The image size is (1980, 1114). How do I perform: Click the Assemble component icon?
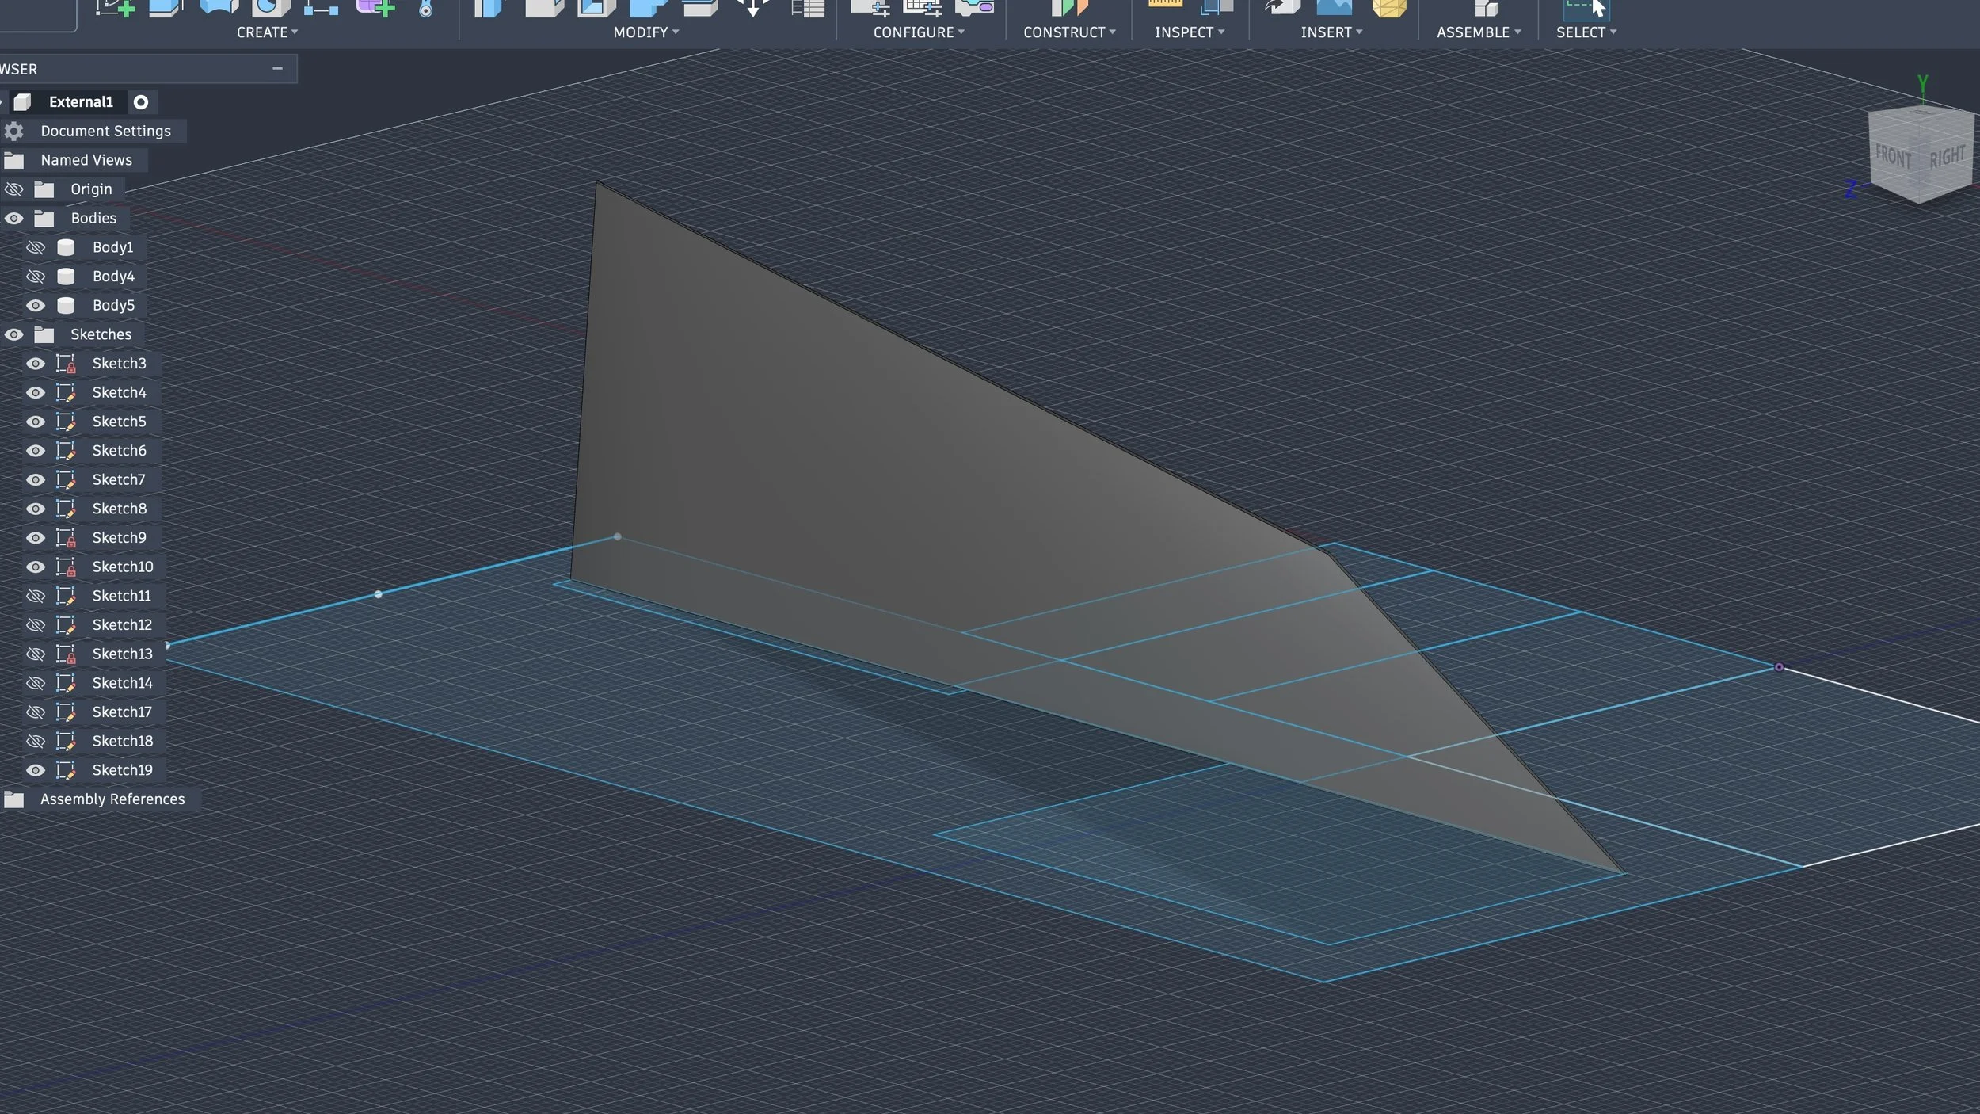click(1486, 7)
